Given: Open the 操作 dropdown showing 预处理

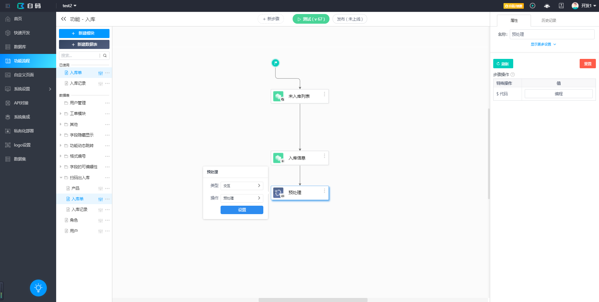Looking at the screenshot, I should (242, 198).
